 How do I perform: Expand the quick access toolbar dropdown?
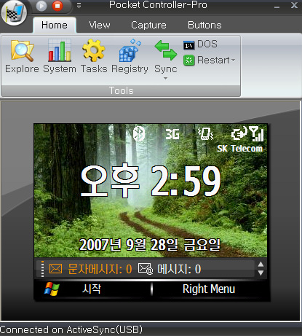coord(79,5)
